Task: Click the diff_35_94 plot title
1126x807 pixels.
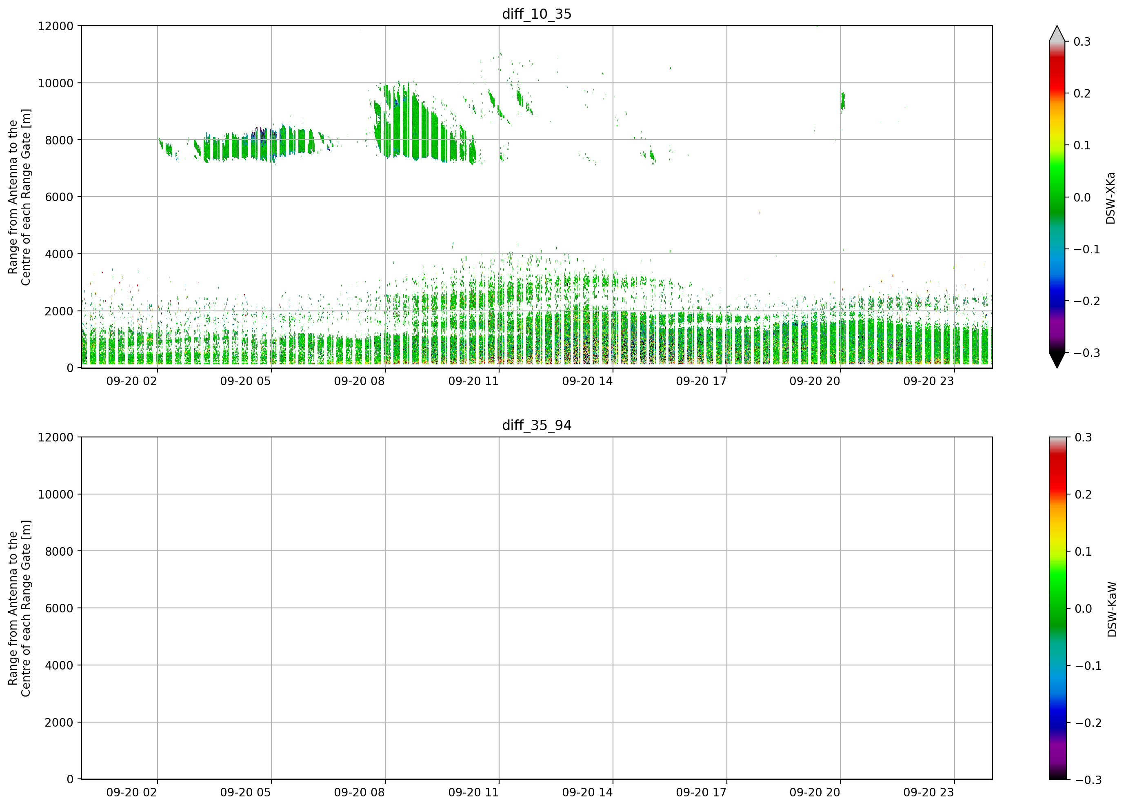Action: tap(537, 426)
